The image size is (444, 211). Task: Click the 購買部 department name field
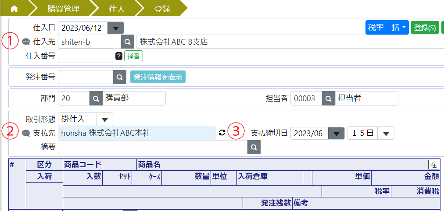[134, 98]
